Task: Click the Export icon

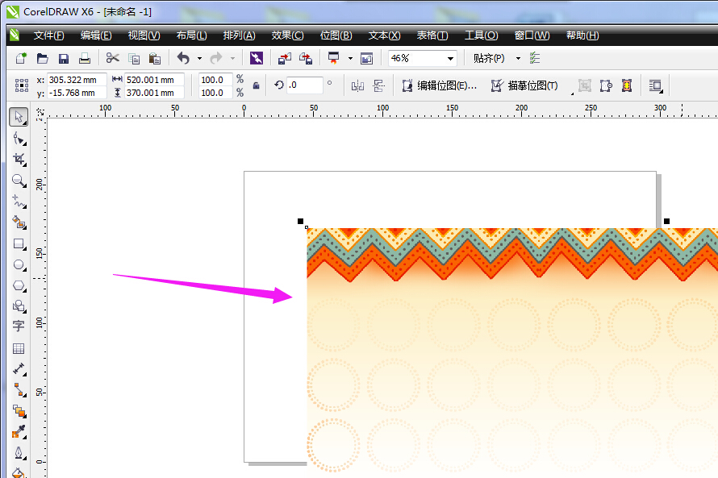Action: [x=306, y=58]
